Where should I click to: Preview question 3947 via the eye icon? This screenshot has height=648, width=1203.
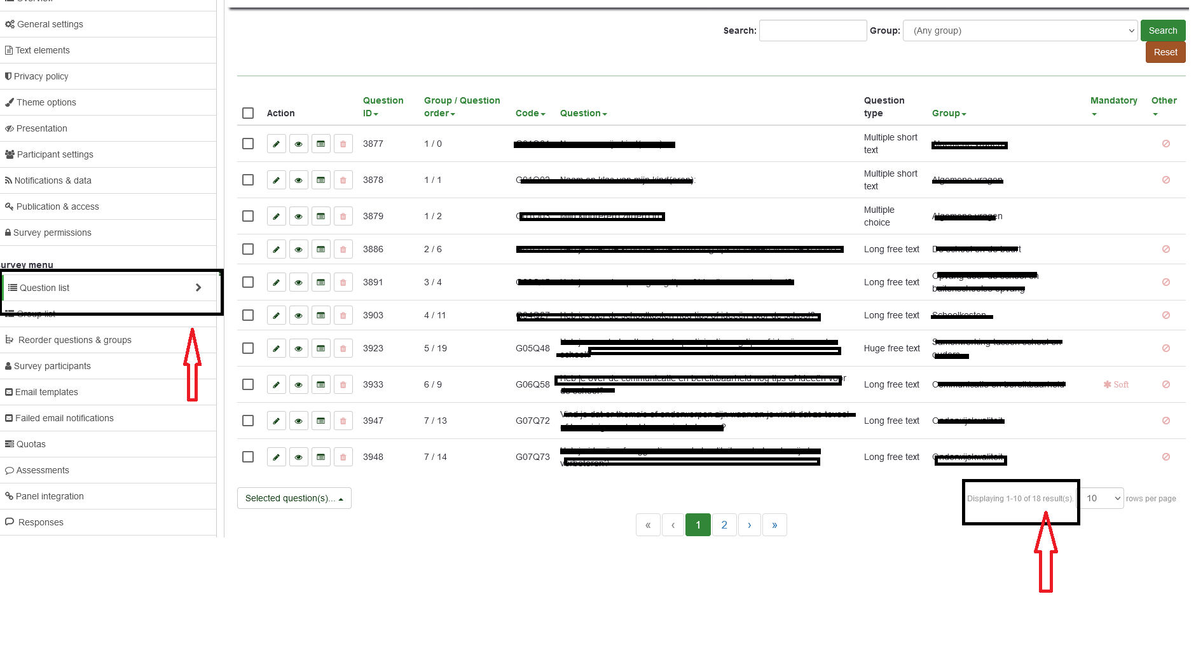[x=298, y=421]
